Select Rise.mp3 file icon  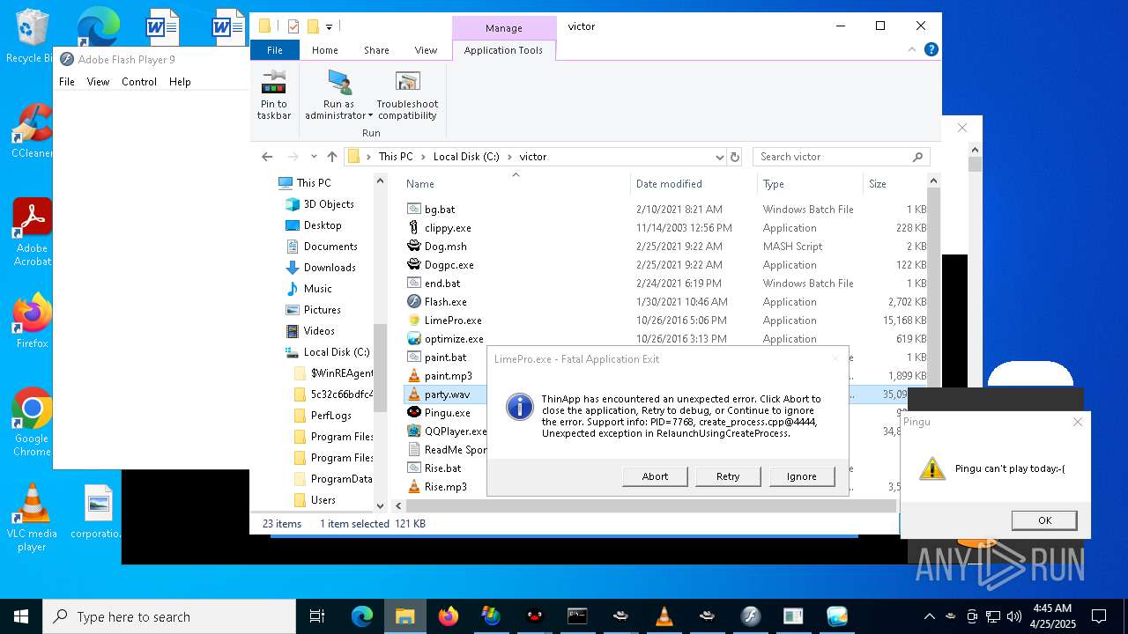[x=414, y=487]
